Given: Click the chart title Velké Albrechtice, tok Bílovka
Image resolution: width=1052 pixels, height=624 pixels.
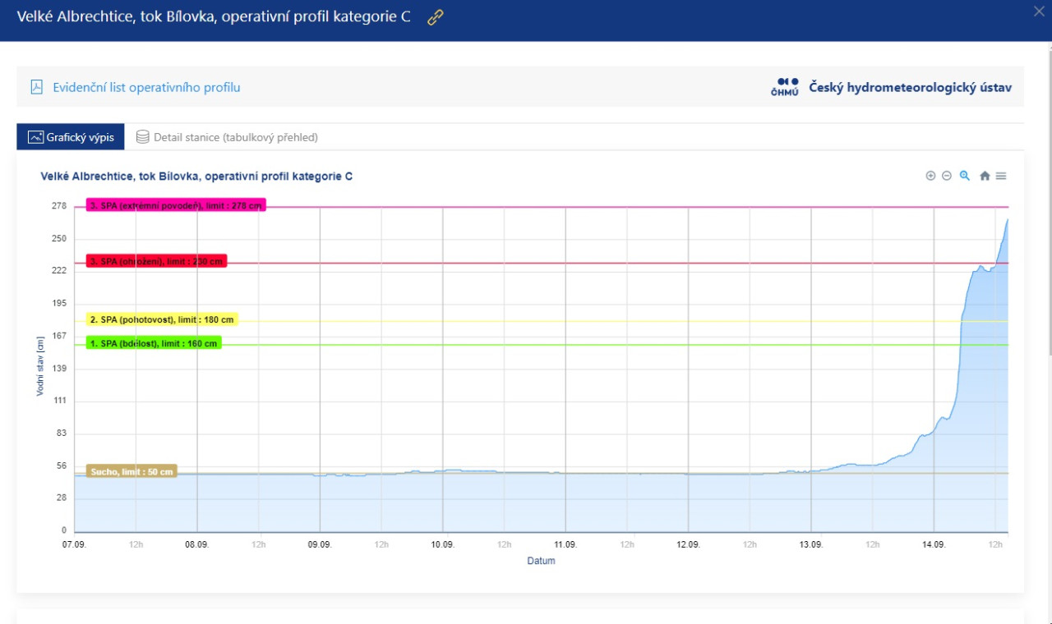Looking at the screenshot, I should 196,177.
